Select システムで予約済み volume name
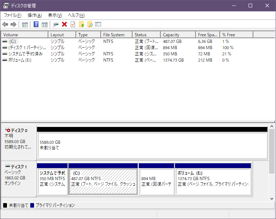The image size is (276, 219). (26, 54)
